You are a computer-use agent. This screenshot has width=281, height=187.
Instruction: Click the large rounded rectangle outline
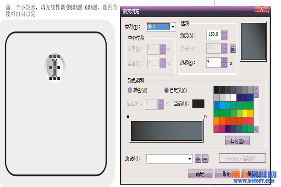(x=56, y=104)
